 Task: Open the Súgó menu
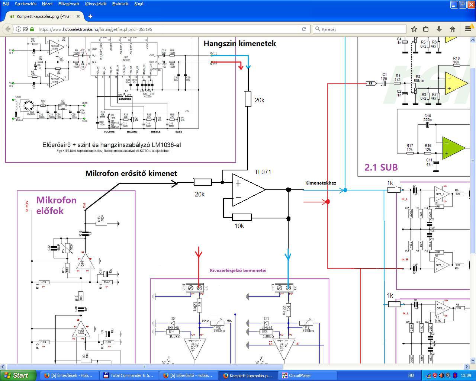tap(138, 4)
